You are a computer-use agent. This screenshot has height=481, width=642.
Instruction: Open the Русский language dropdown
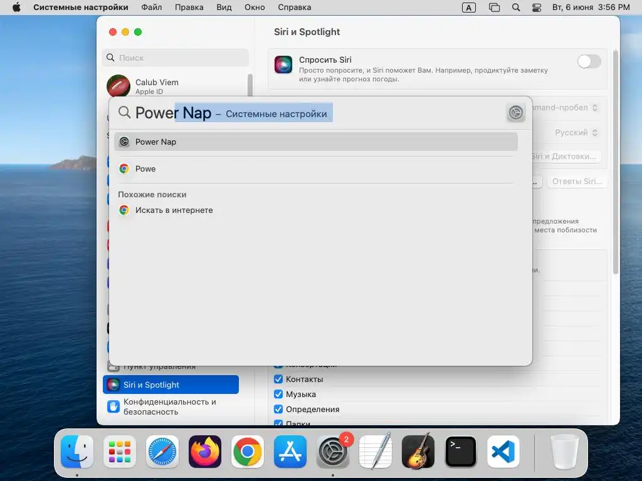click(577, 133)
